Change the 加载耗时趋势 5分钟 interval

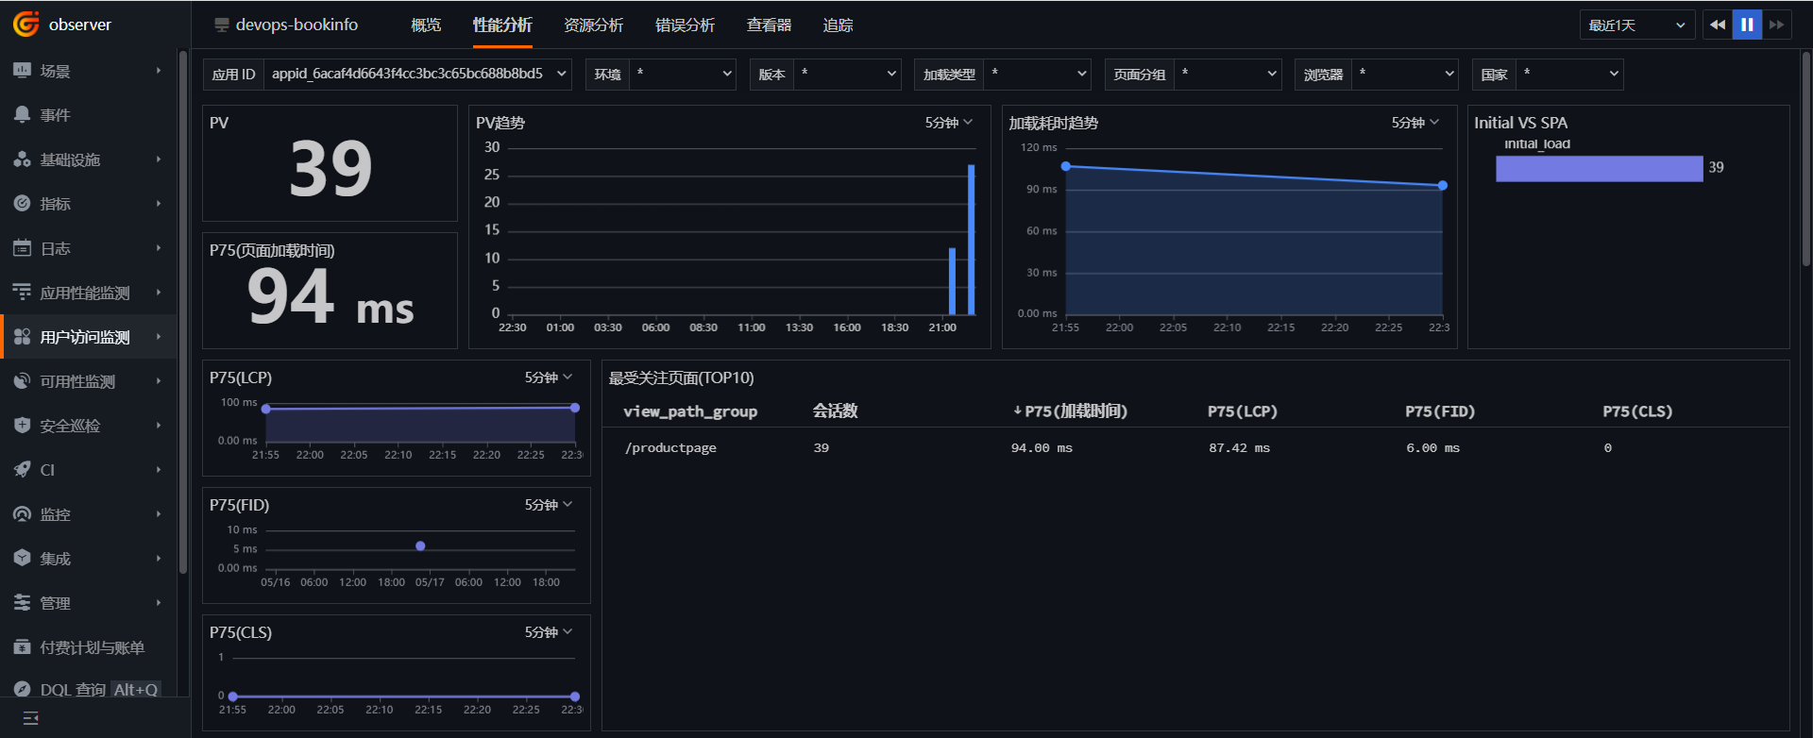[x=1415, y=123]
